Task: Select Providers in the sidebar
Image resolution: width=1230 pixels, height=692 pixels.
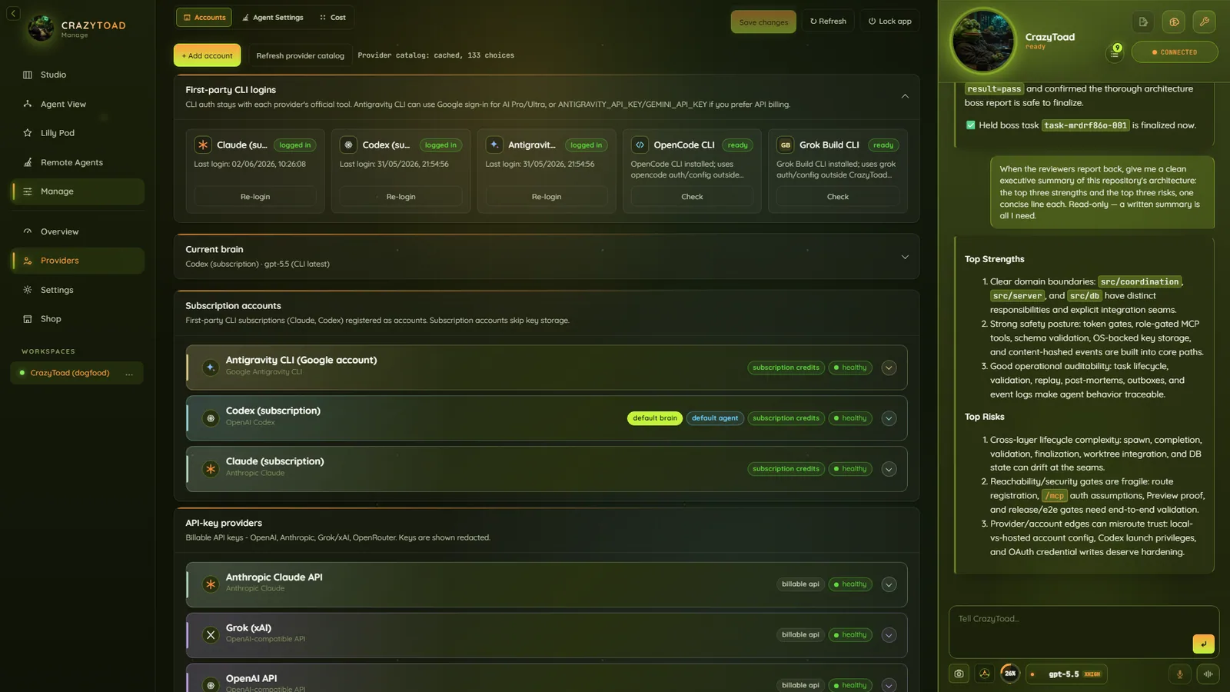Action: coord(77,261)
